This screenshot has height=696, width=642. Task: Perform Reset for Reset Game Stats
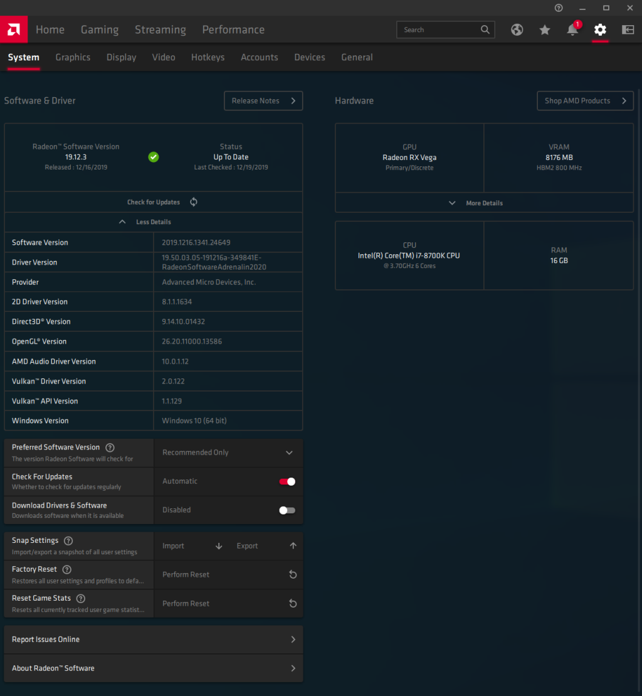coord(228,604)
